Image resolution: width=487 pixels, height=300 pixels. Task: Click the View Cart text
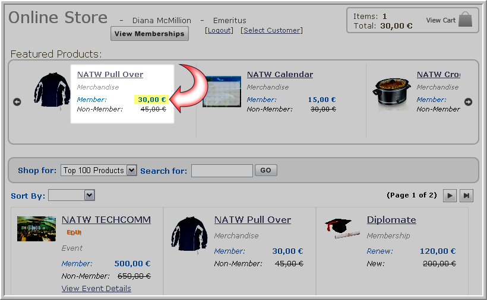[441, 20]
